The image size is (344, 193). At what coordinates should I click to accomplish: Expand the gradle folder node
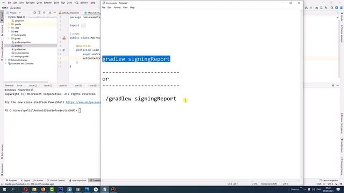pyautogui.click(x=9, y=39)
